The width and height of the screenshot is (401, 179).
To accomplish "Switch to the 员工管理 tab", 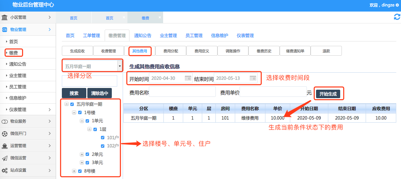I will pos(194,36).
